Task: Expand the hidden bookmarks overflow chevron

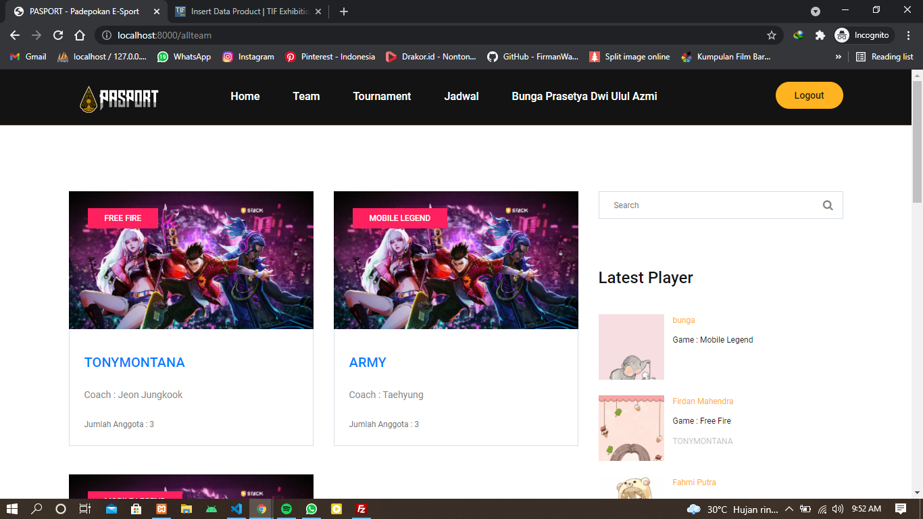Action: click(x=839, y=57)
